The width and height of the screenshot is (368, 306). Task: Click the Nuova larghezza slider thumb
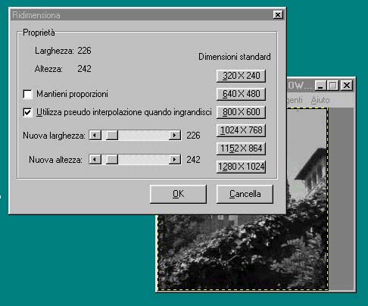point(112,136)
